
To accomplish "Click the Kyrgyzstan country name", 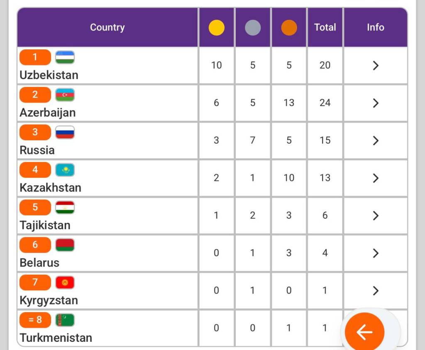I will [49, 300].
